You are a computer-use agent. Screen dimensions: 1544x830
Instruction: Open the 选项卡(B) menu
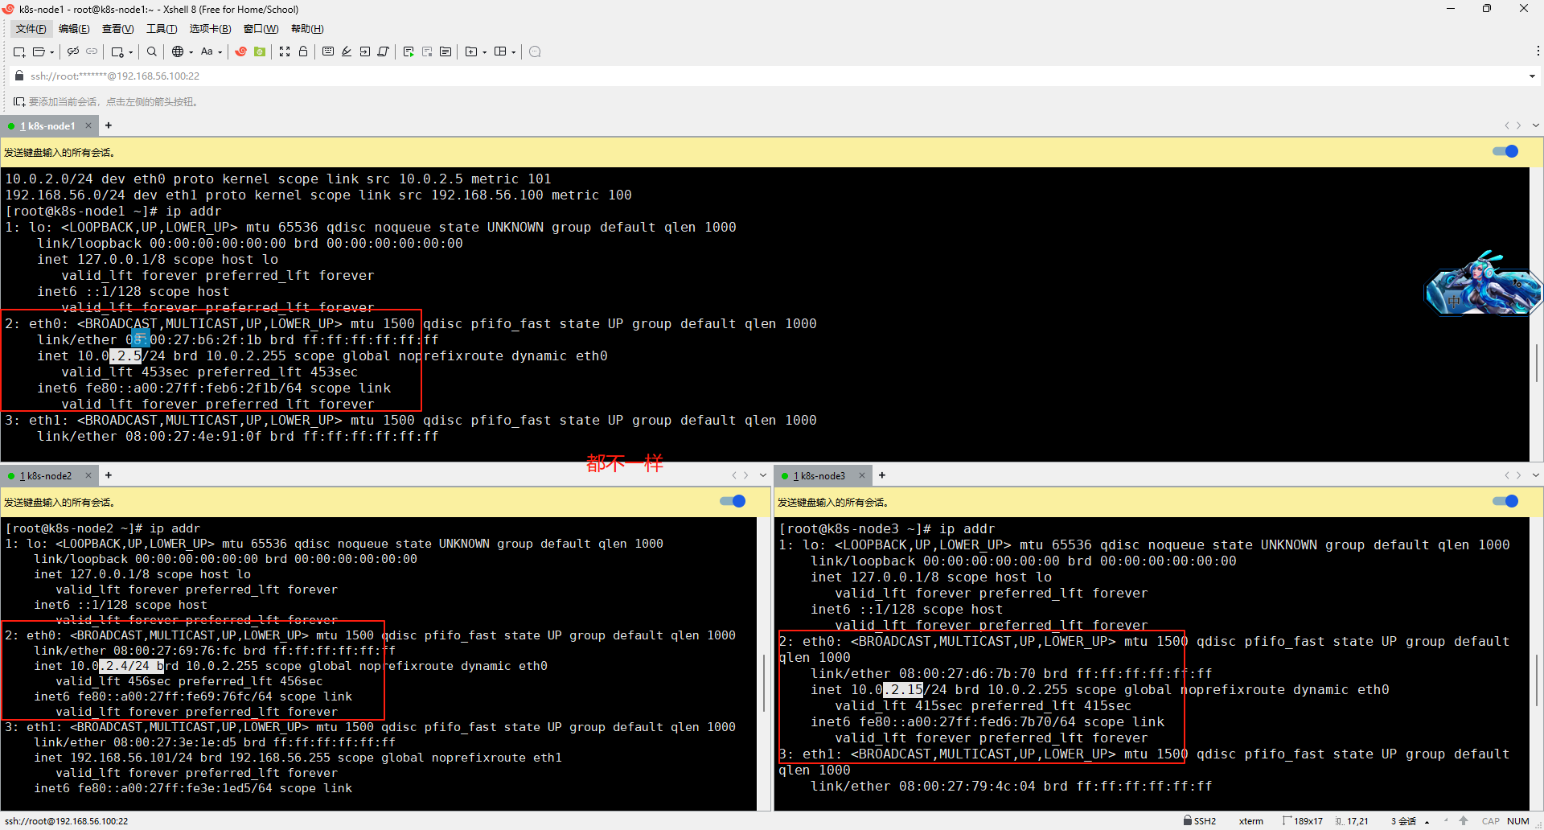coord(210,29)
